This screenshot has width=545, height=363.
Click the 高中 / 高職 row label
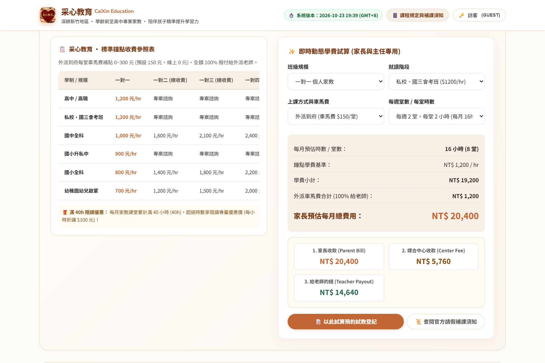76,99
